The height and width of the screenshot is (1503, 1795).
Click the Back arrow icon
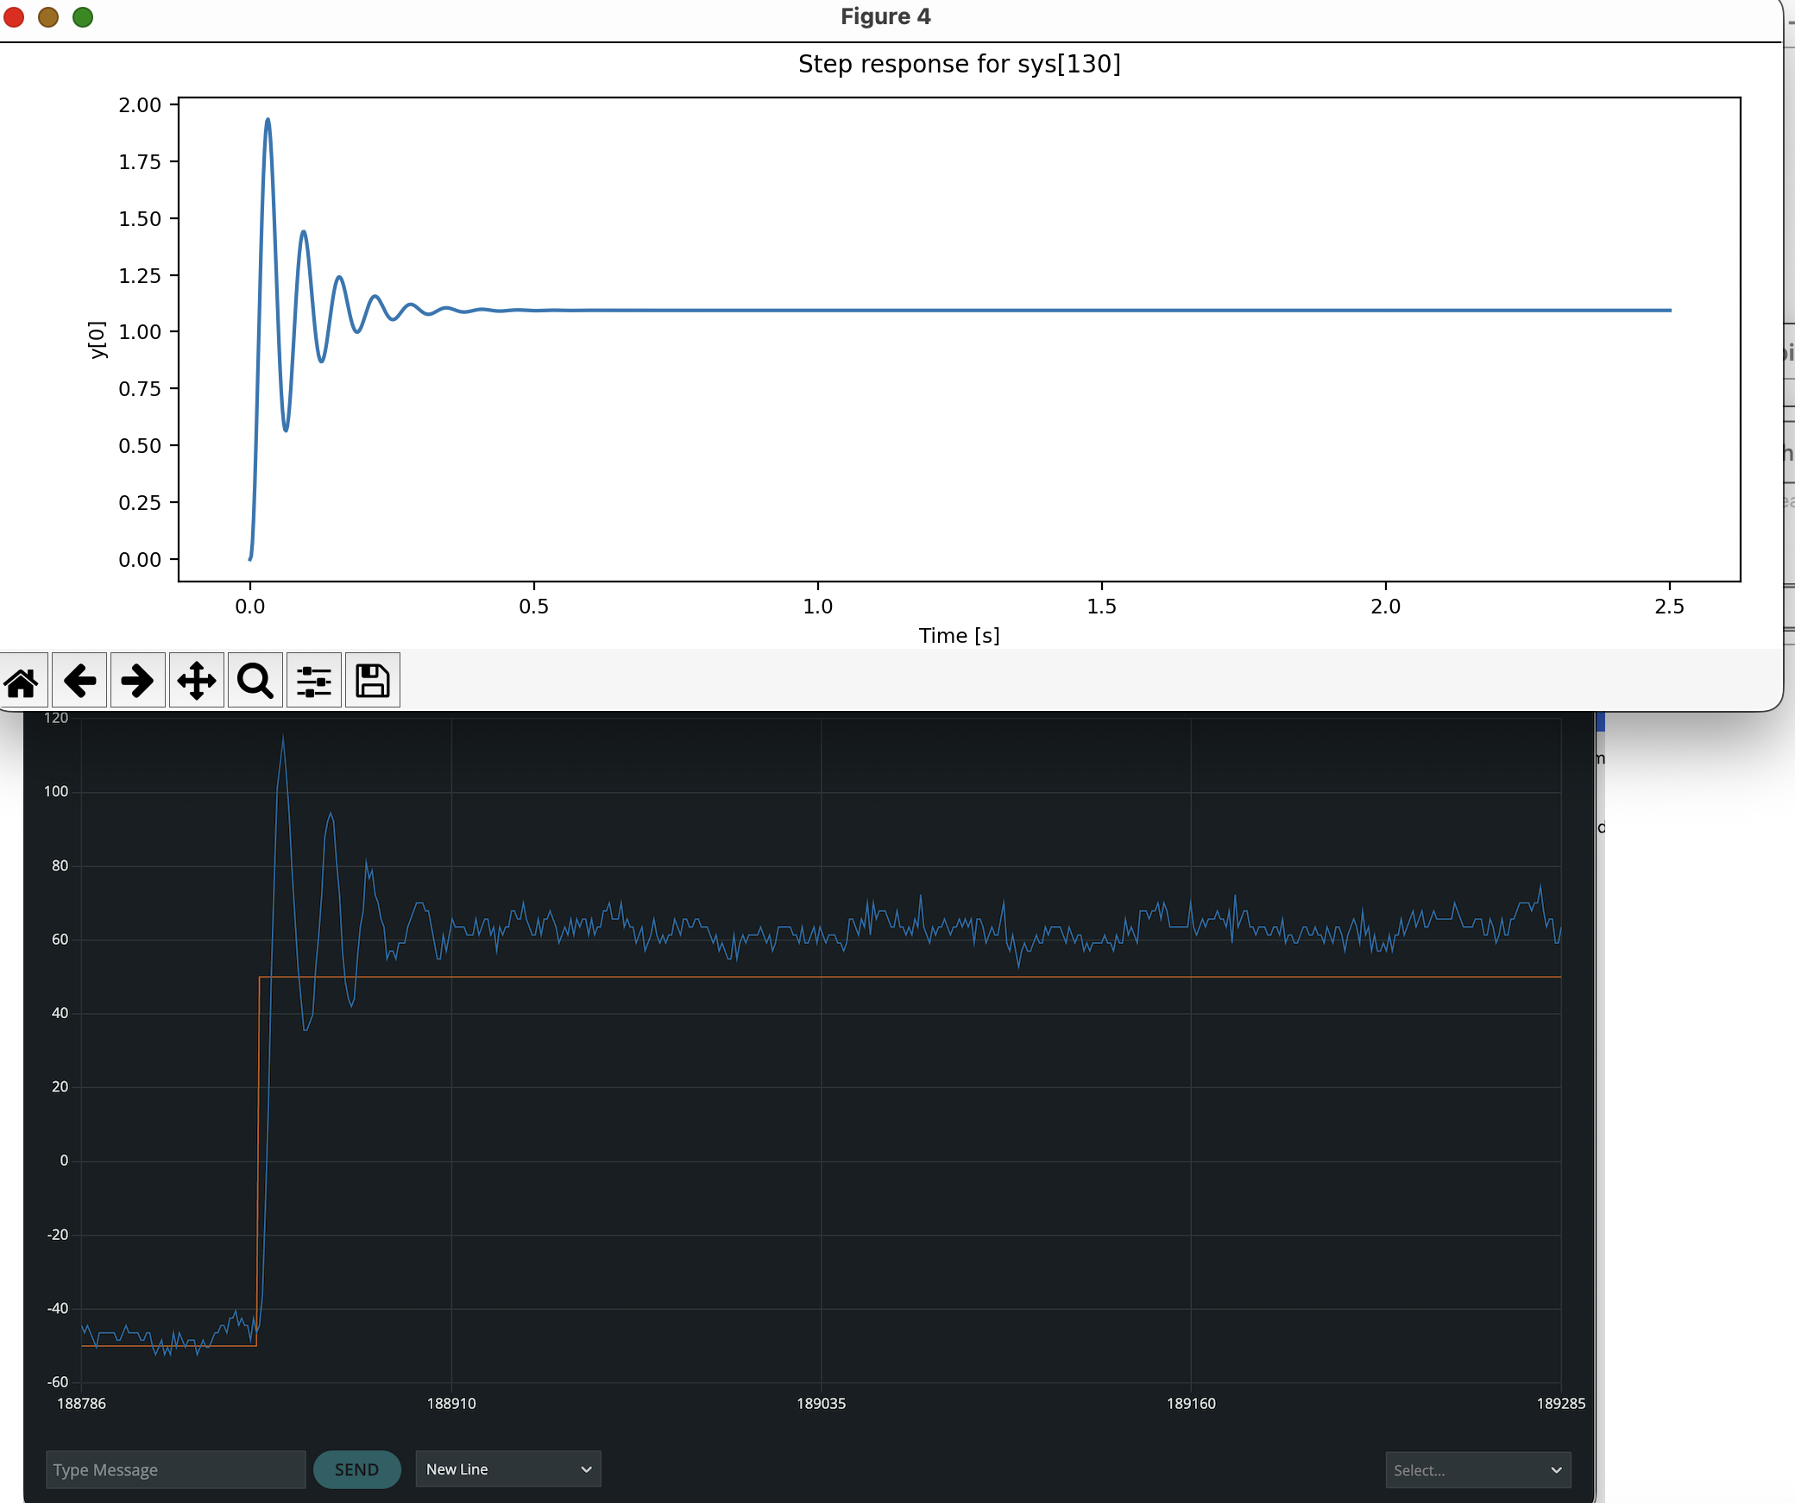79,681
